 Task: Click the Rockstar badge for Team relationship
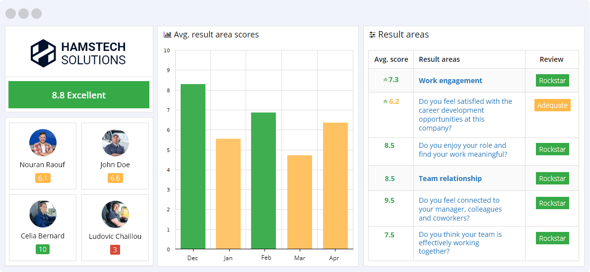[552, 179]
